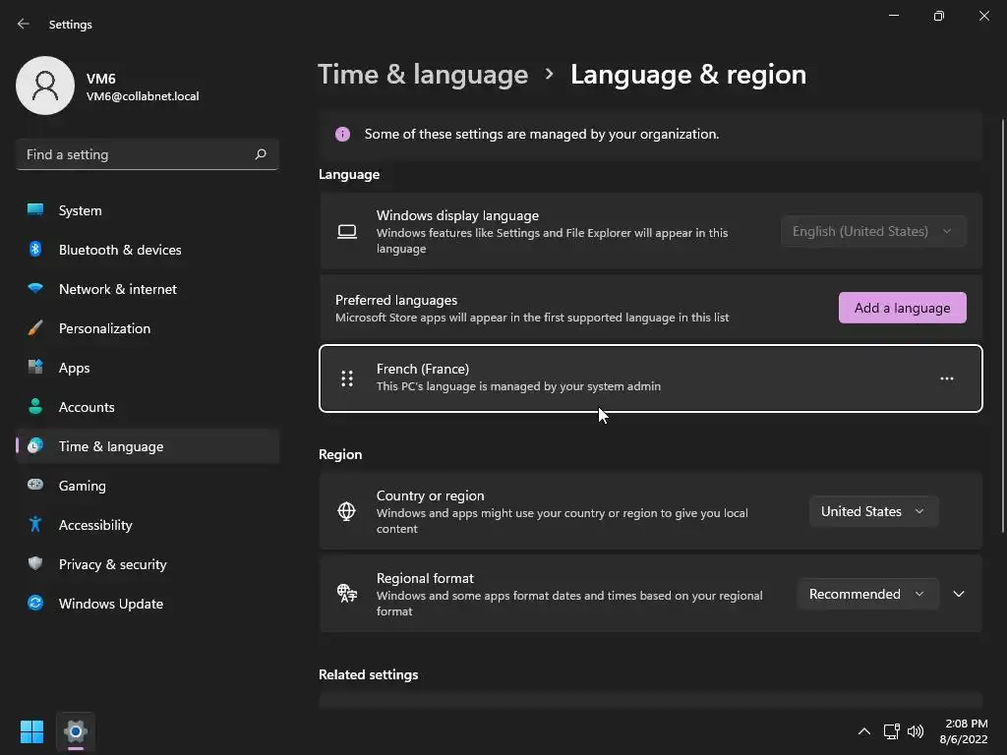Click Add a language button
Image resolution: width=1007 pixels, height=755 pixels.
[x=902, y=308]
